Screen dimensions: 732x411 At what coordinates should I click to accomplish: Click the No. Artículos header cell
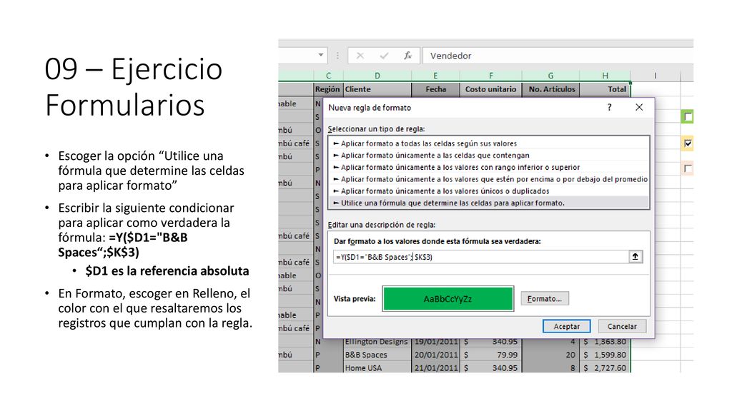click(x=550, y=89)
